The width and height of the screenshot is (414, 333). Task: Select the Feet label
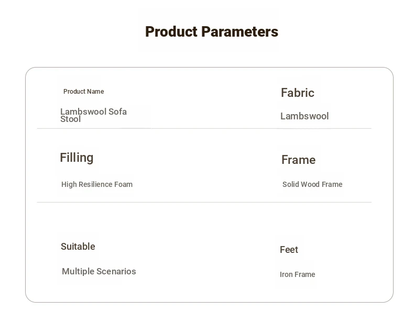tap(289, 250)
